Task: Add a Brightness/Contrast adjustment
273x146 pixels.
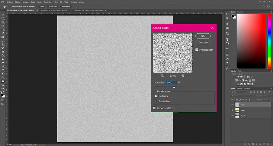Action: (x=238, y=76)
